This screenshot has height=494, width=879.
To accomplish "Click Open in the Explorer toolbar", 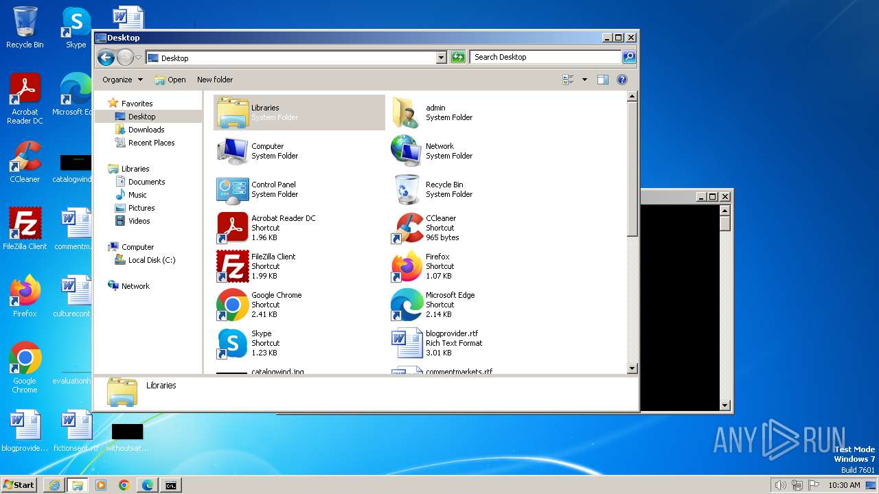I will (x=170, y=80).
